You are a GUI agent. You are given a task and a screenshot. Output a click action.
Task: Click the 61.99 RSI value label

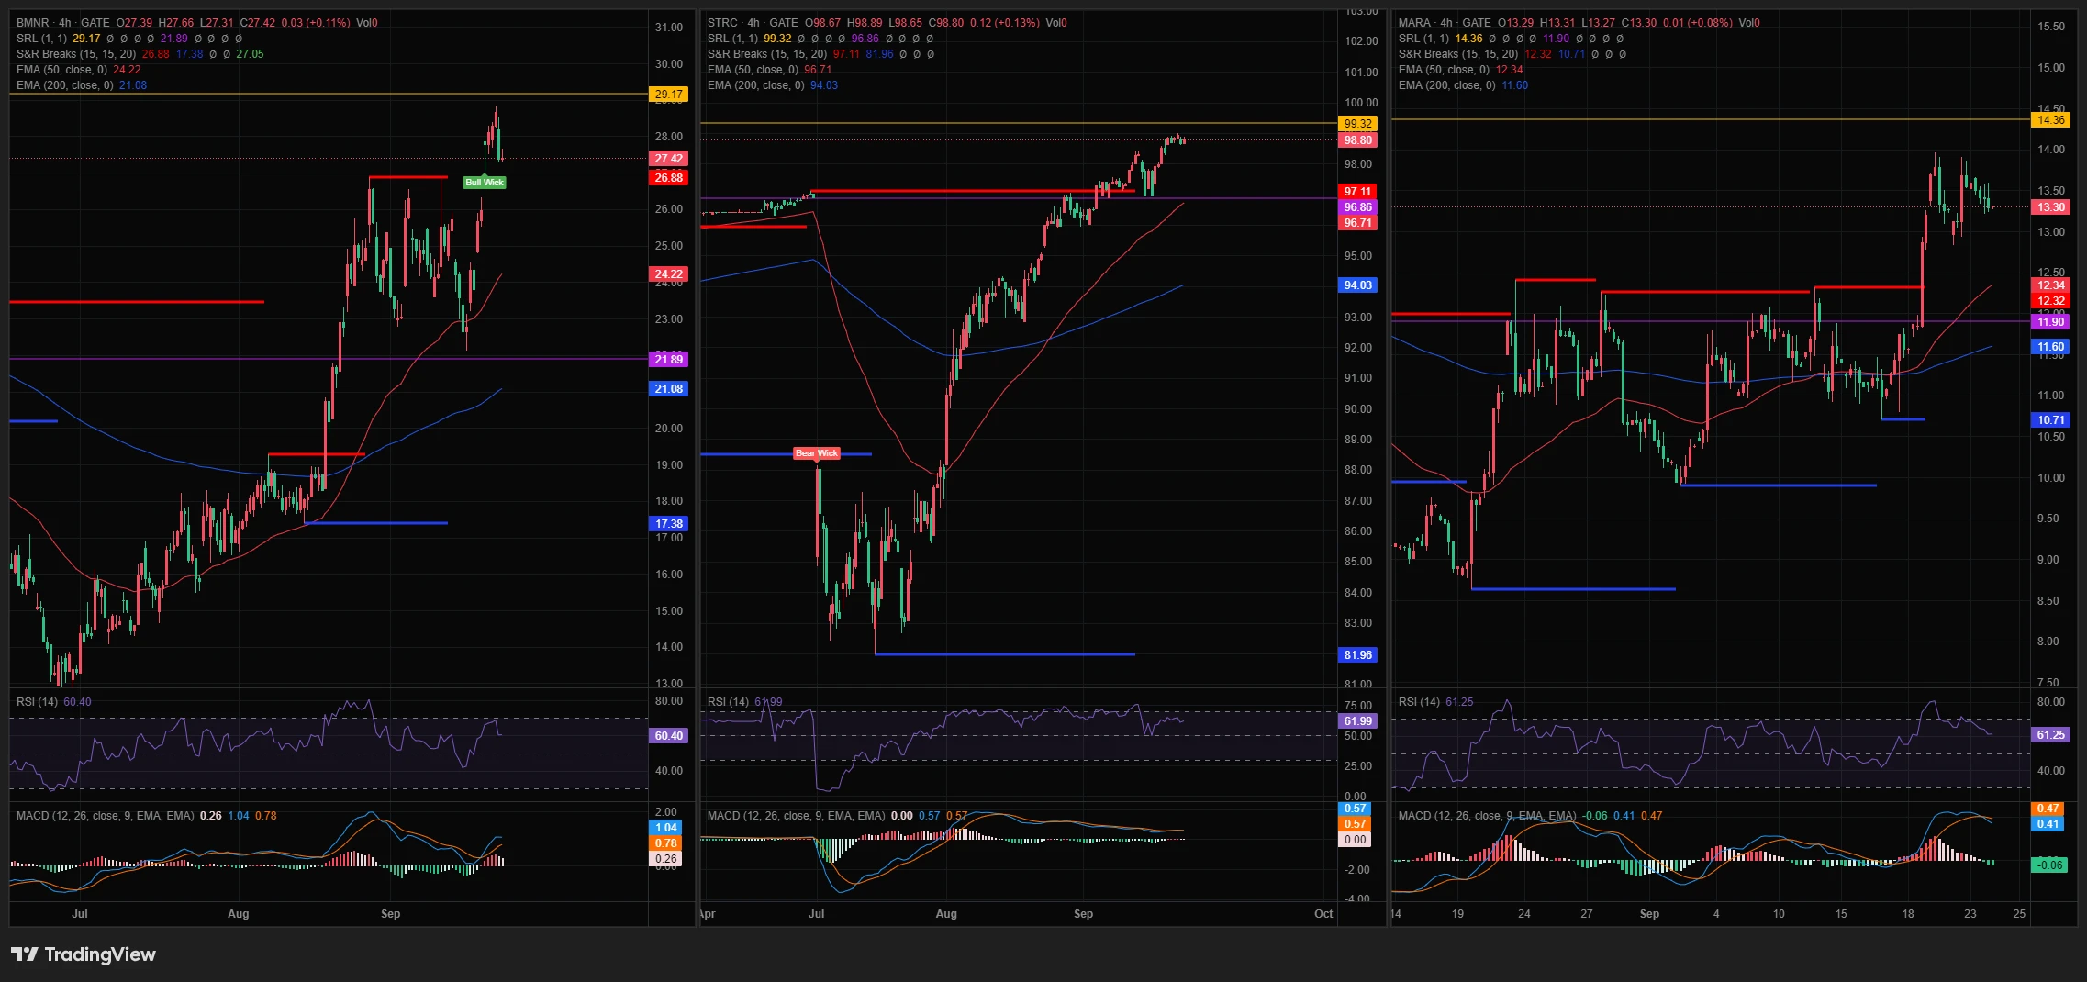tap(1358, 721)
